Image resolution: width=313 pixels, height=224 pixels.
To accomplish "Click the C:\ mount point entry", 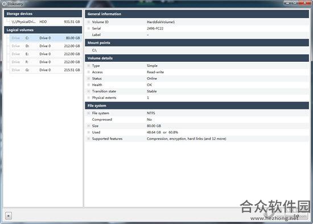I will (x=94, y=50).
